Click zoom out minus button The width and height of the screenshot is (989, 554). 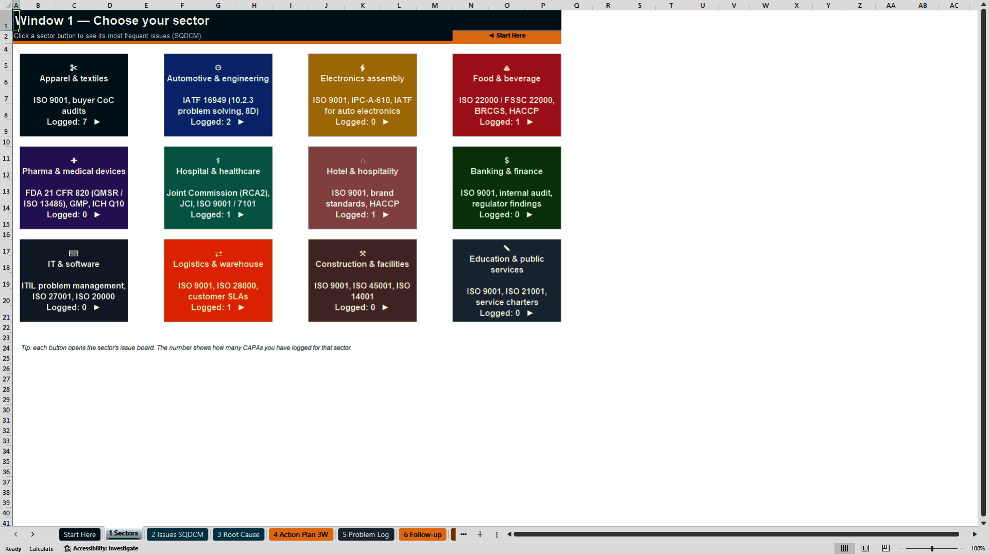point(901,548)
